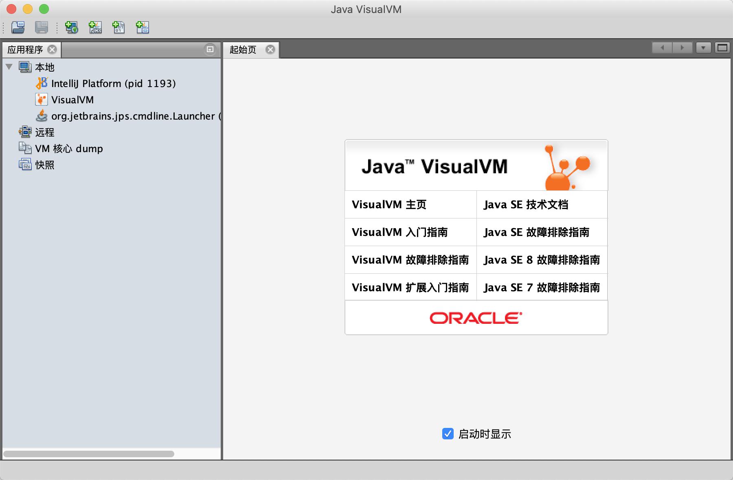
Task: Click the Add Application Snapshot toolbar icon
Action: pyautogui.click(x=143, y=27)
